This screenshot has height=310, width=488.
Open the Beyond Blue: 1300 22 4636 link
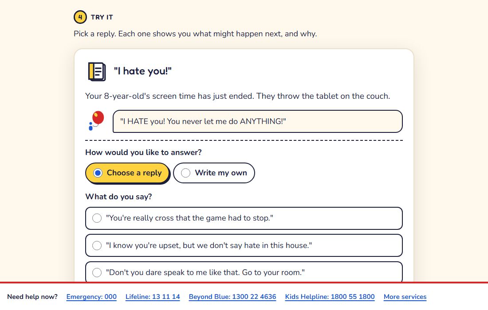pos(232,297)
